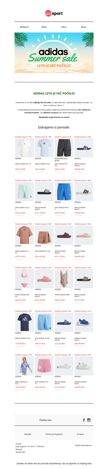108x469 pixels.
Task: Open the blue Adidas Originals shorts image
Action: 64,191
